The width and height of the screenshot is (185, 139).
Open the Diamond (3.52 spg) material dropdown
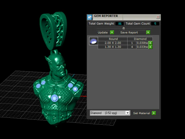coord(110,113)
